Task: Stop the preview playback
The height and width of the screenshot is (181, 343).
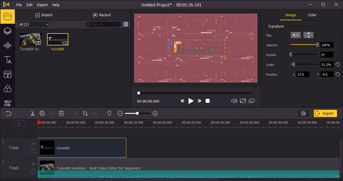Action: coord(208,101)
